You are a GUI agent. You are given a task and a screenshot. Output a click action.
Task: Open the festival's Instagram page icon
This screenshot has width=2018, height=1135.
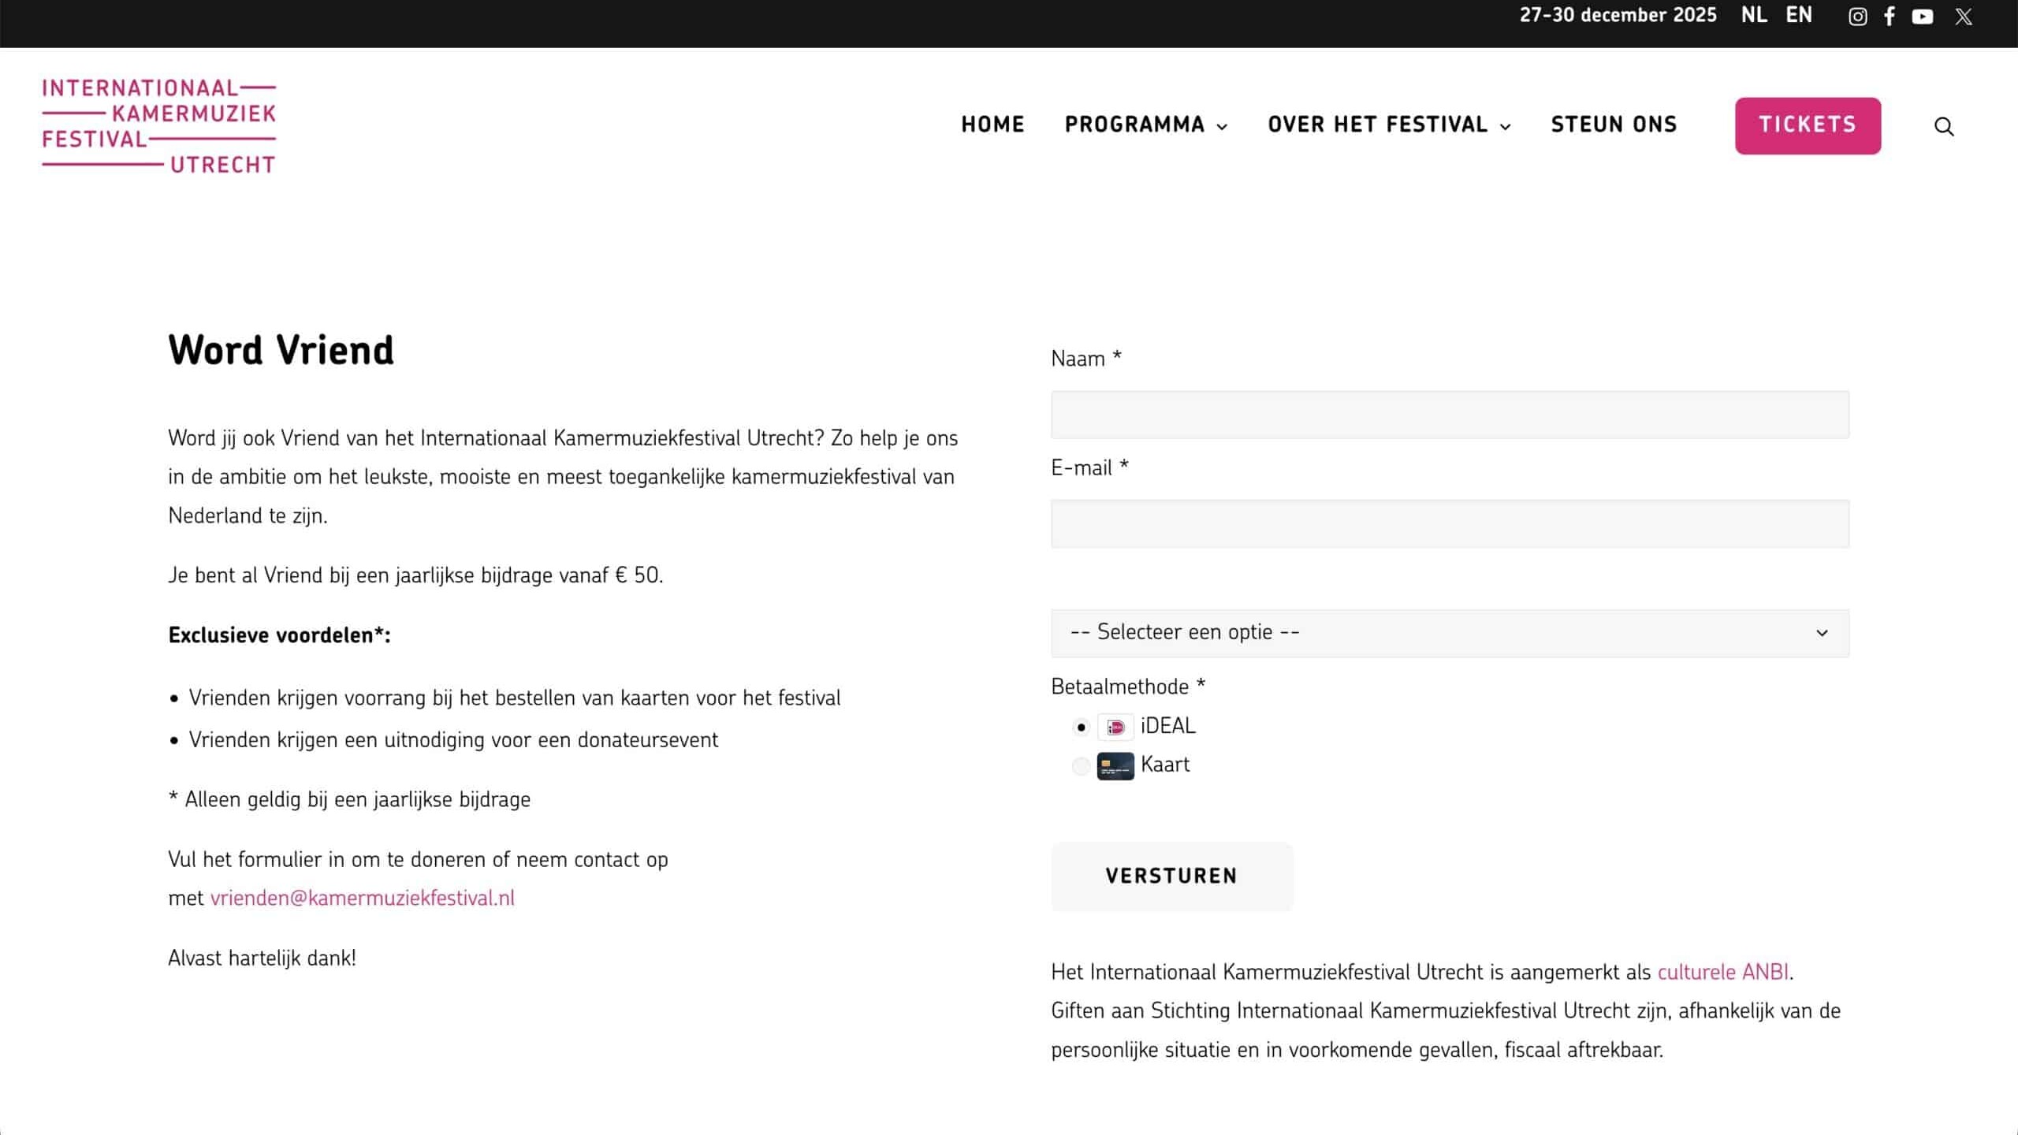(1857, 17)
